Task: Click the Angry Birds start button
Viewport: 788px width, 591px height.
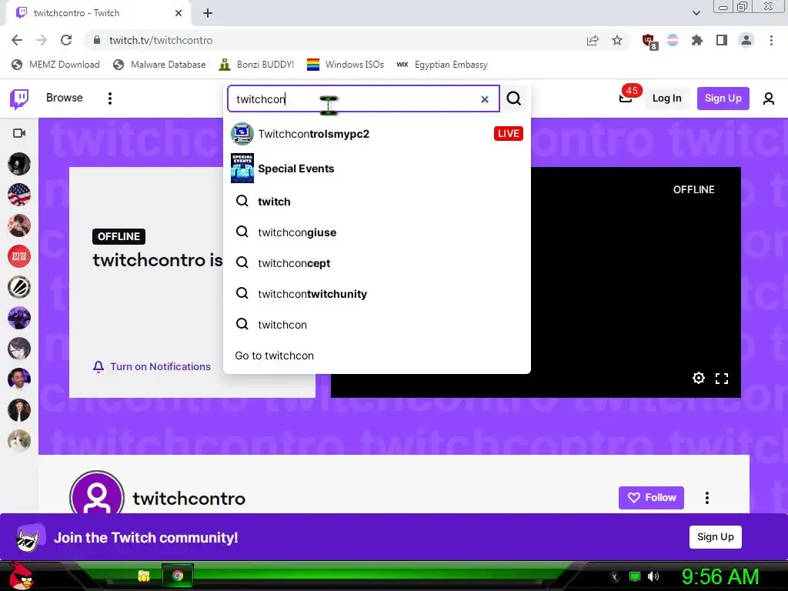Action: point(21,576)
